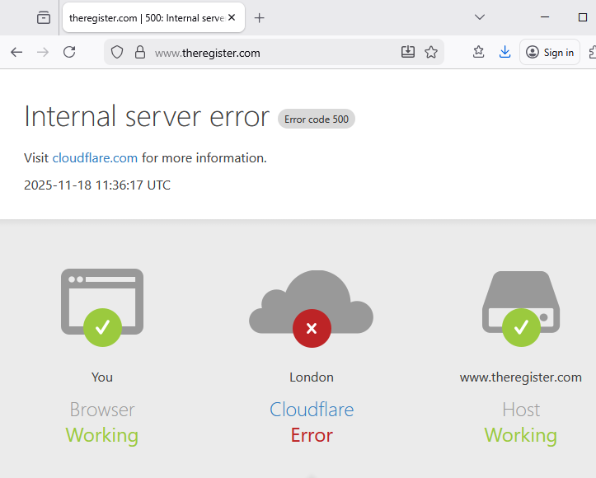Click the red Error status text
The width and height of the screenshot is (596, 478).
[x=312, y=435]
